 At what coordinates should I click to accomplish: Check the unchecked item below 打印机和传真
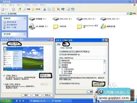pos(60,65)
